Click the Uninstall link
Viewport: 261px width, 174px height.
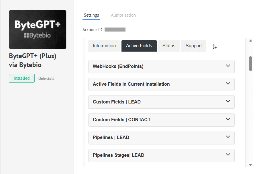46,79
